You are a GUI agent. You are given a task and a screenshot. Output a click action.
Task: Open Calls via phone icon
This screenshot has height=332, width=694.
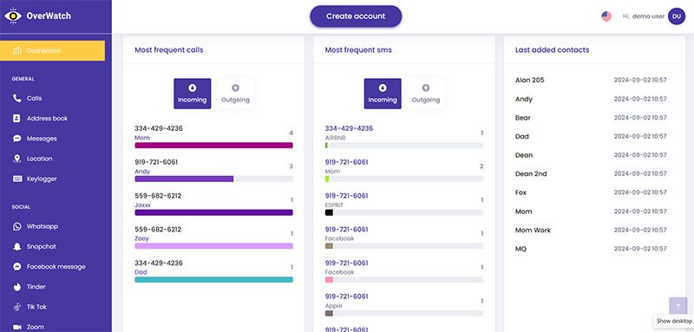point(17,98)
